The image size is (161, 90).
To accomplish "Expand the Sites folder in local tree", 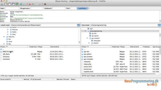I will 8,34.
